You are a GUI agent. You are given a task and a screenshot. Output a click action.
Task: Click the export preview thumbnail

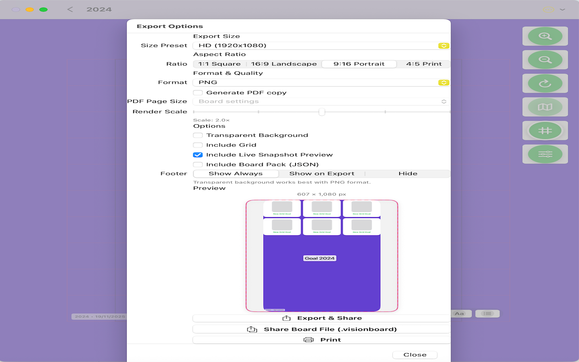(322, 256)
